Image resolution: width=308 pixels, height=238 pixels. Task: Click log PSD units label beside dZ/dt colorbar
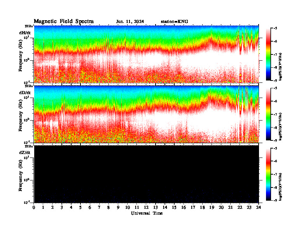(x=280, y=187)
